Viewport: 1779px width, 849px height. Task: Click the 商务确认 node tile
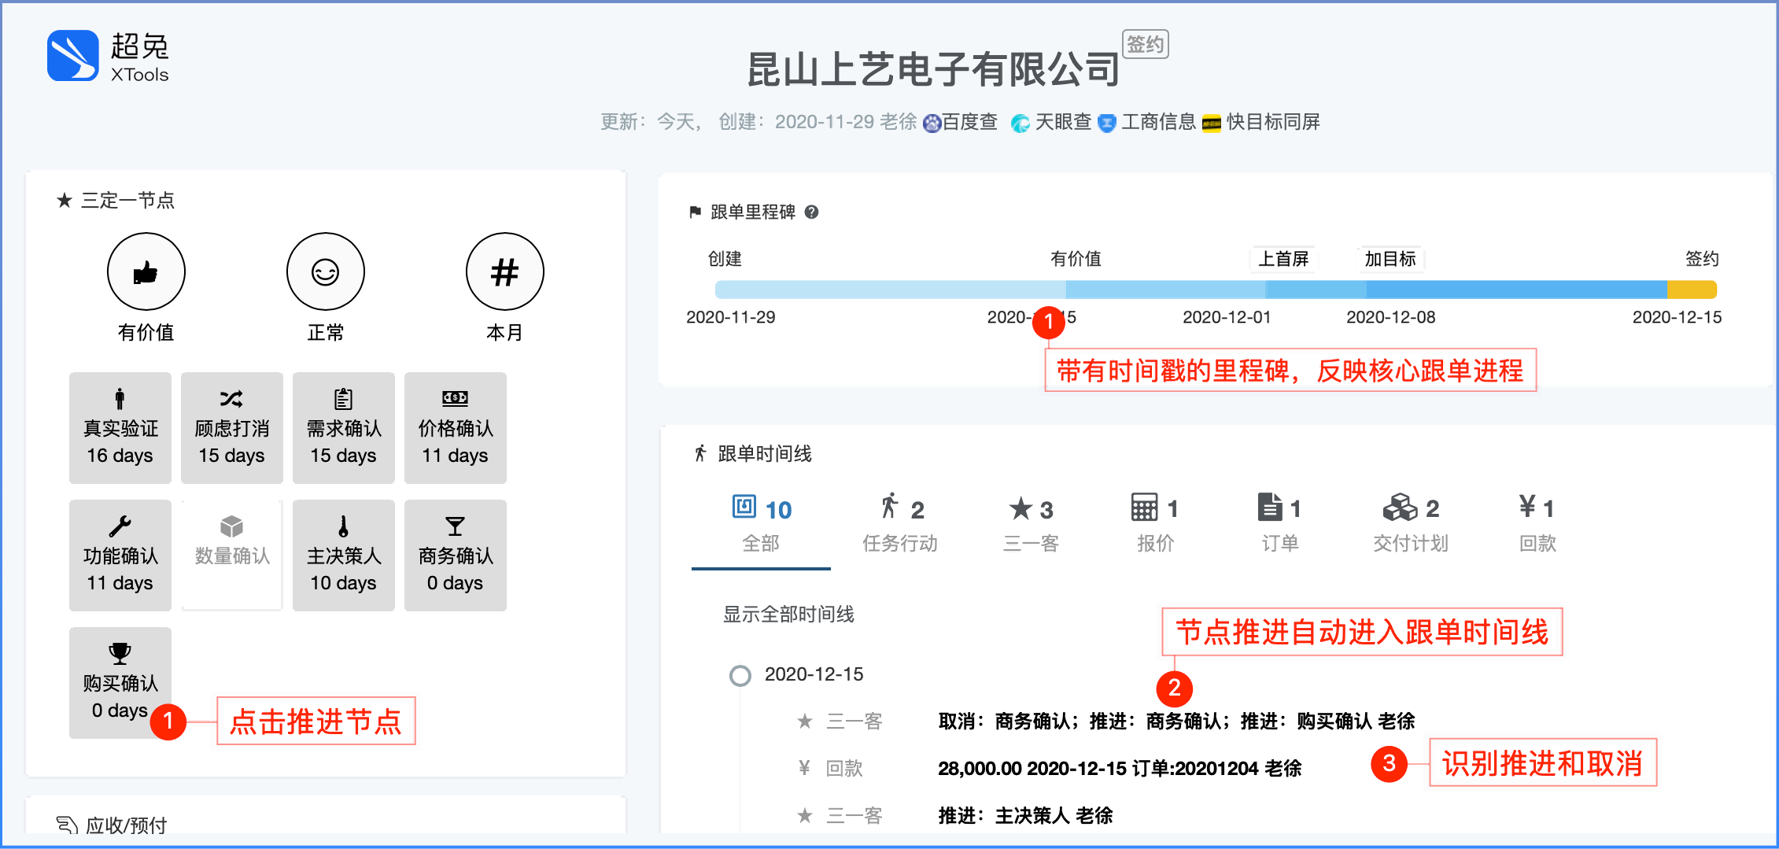click(x=456, y=555)
